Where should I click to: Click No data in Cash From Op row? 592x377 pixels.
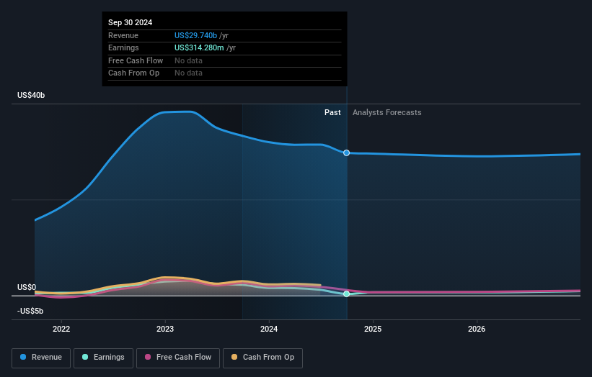pyautogui.click(x=188, y=73)
